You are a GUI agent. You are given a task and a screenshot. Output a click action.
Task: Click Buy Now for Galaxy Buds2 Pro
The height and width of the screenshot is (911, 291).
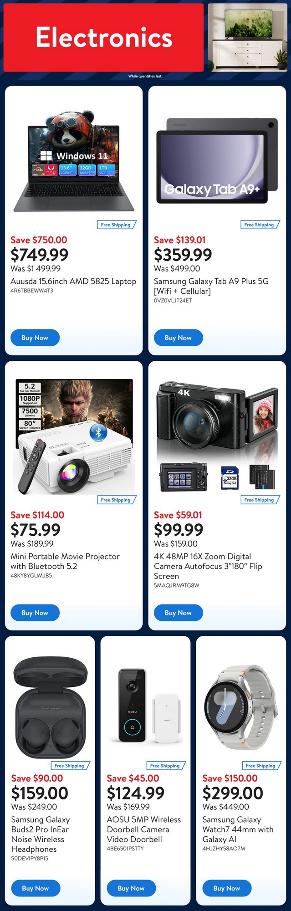tap(35, 888)
